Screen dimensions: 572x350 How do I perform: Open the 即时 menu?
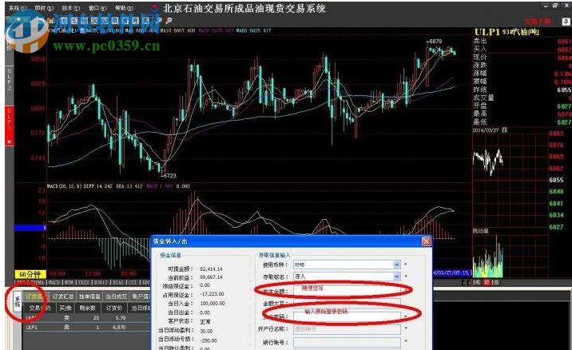(x=44, y=8)
